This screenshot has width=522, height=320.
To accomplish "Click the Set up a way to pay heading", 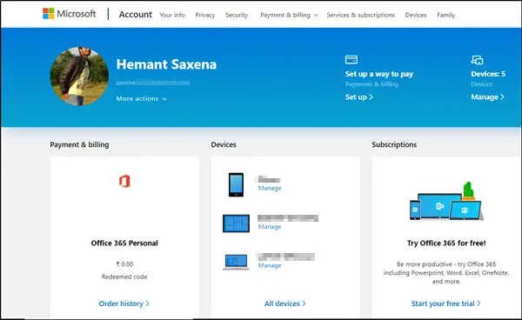I will click(378, 74).
